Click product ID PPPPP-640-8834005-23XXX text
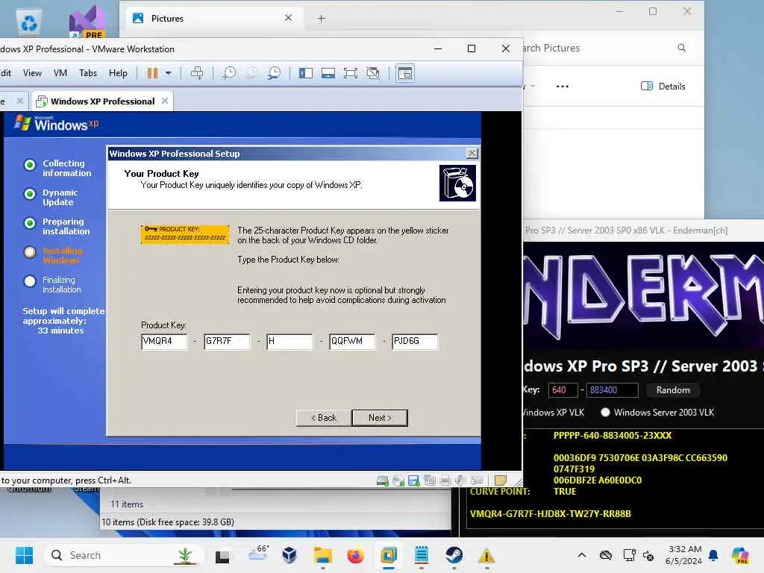The height and width of the screenshot is (573, 764). (613, 435)
